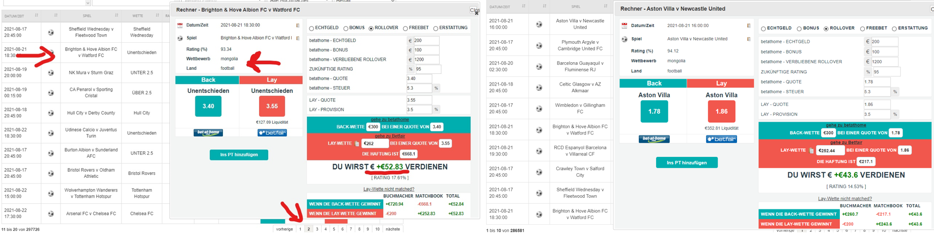Image resolution: width=934 pixels, height=241 pixels.
Task: Click the teal 3.40 back odds box
Action: coord(208,106)
